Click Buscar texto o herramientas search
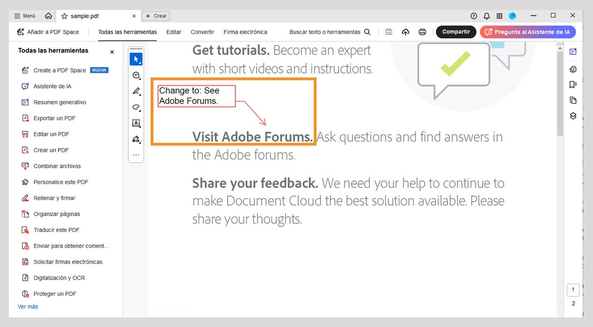 click(x=330, y=32)
